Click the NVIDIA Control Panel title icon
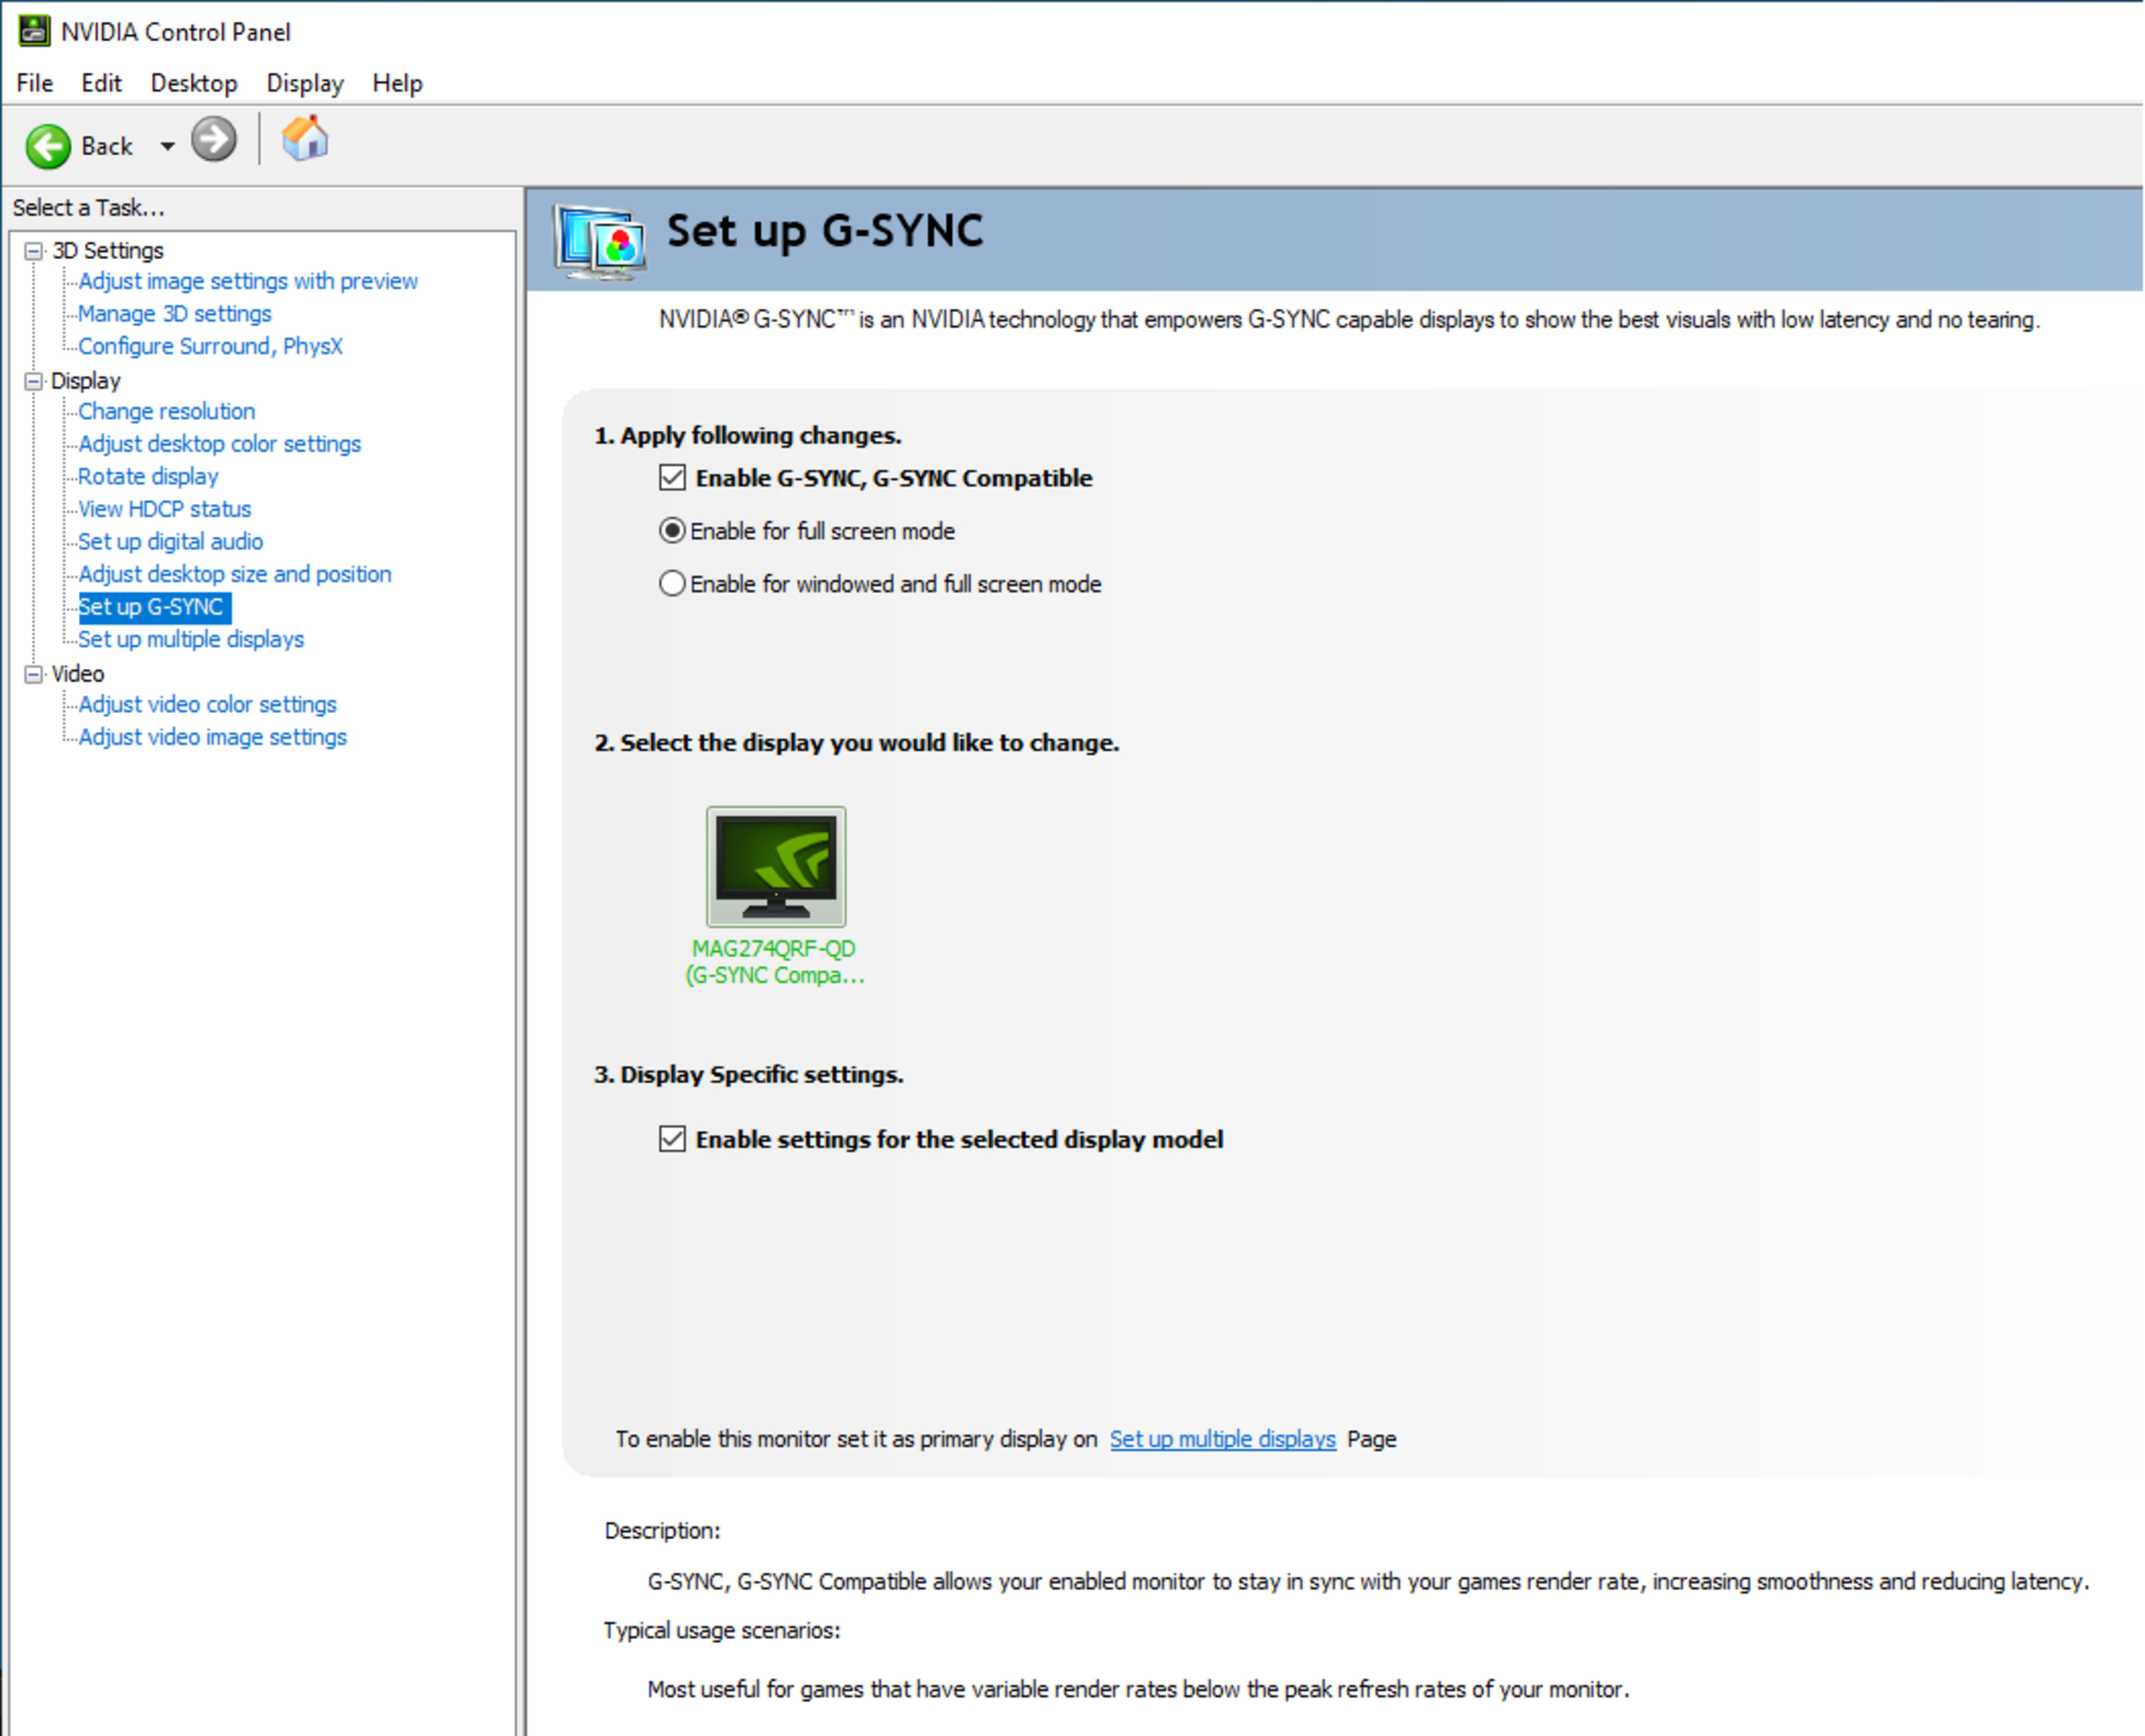2145x1736 pixels. [x=33, y=31]
